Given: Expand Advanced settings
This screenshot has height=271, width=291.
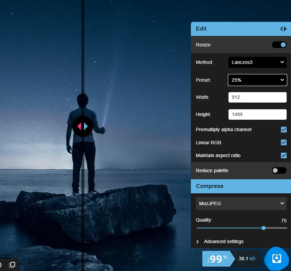Looking at the screenshot, I should click(223, 241).
